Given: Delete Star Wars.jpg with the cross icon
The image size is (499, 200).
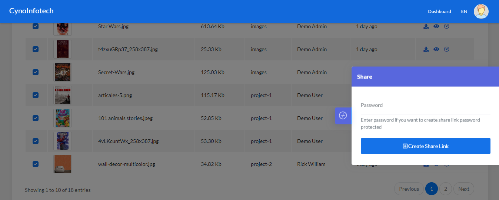Looking at the screenshot, I should pyautogui.click(x=446, y=26).
